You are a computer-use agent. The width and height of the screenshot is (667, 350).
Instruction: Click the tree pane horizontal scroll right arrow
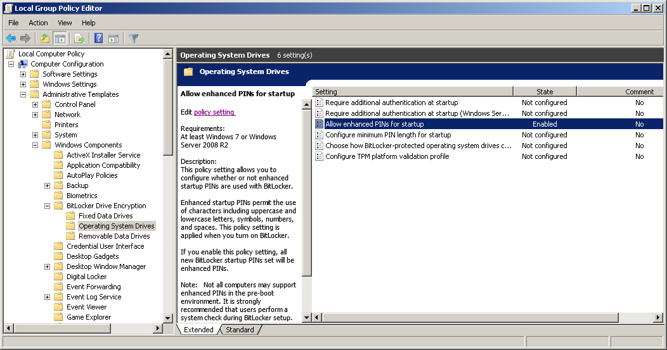click(158, 328)
